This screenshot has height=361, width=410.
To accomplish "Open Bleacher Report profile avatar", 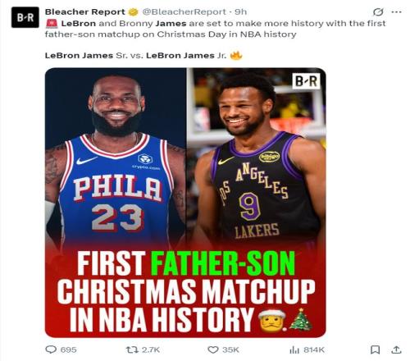I will pyautogui.click(x=25, y=17).
